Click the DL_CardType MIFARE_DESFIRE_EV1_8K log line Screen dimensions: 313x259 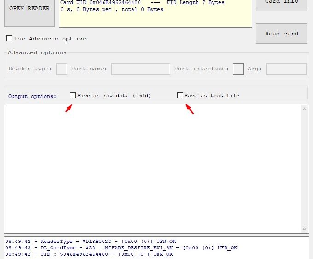pos(121,248)
